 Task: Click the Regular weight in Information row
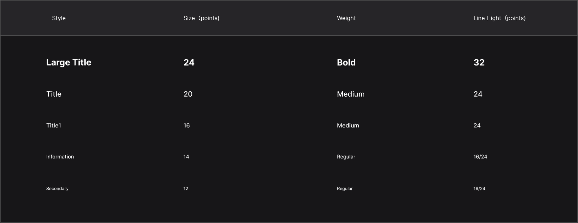346,157
